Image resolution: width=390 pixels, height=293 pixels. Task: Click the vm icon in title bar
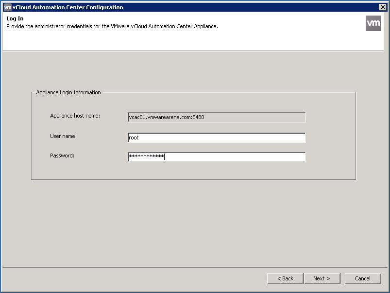[x=8, y=7]
